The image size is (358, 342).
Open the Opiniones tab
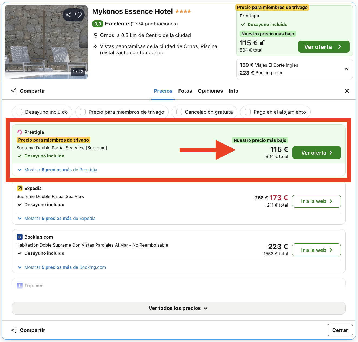pos(210,91)
